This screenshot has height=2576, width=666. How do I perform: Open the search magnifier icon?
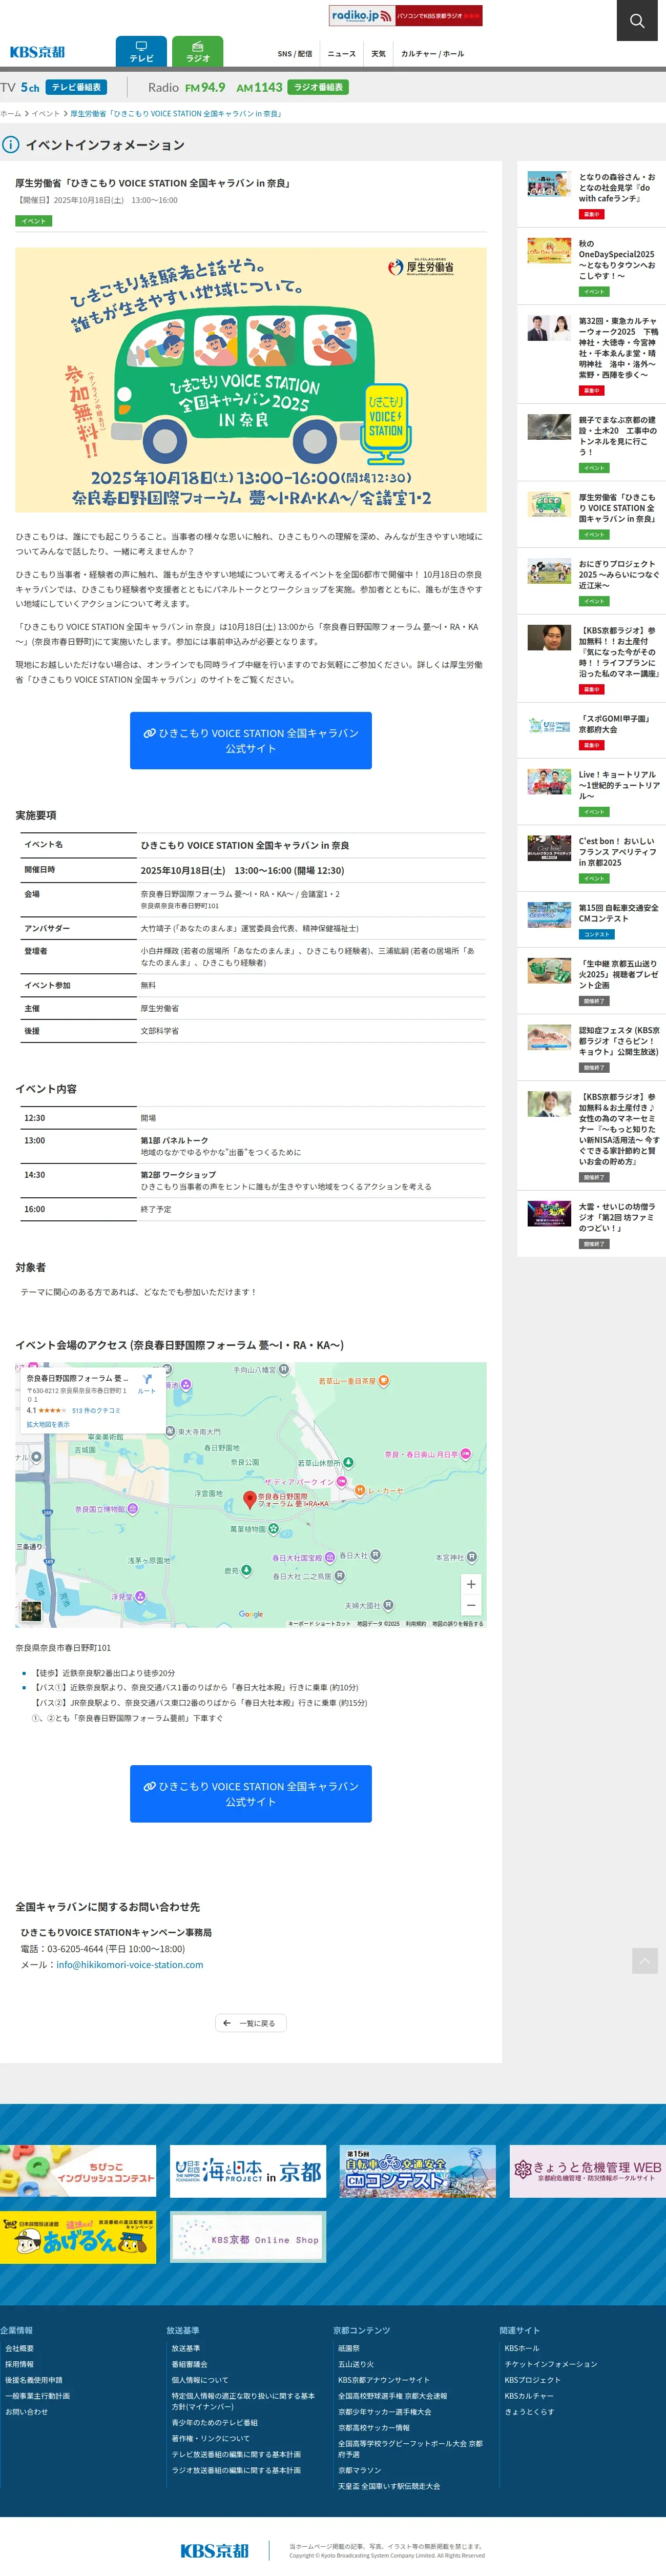(x=637, y=20)
